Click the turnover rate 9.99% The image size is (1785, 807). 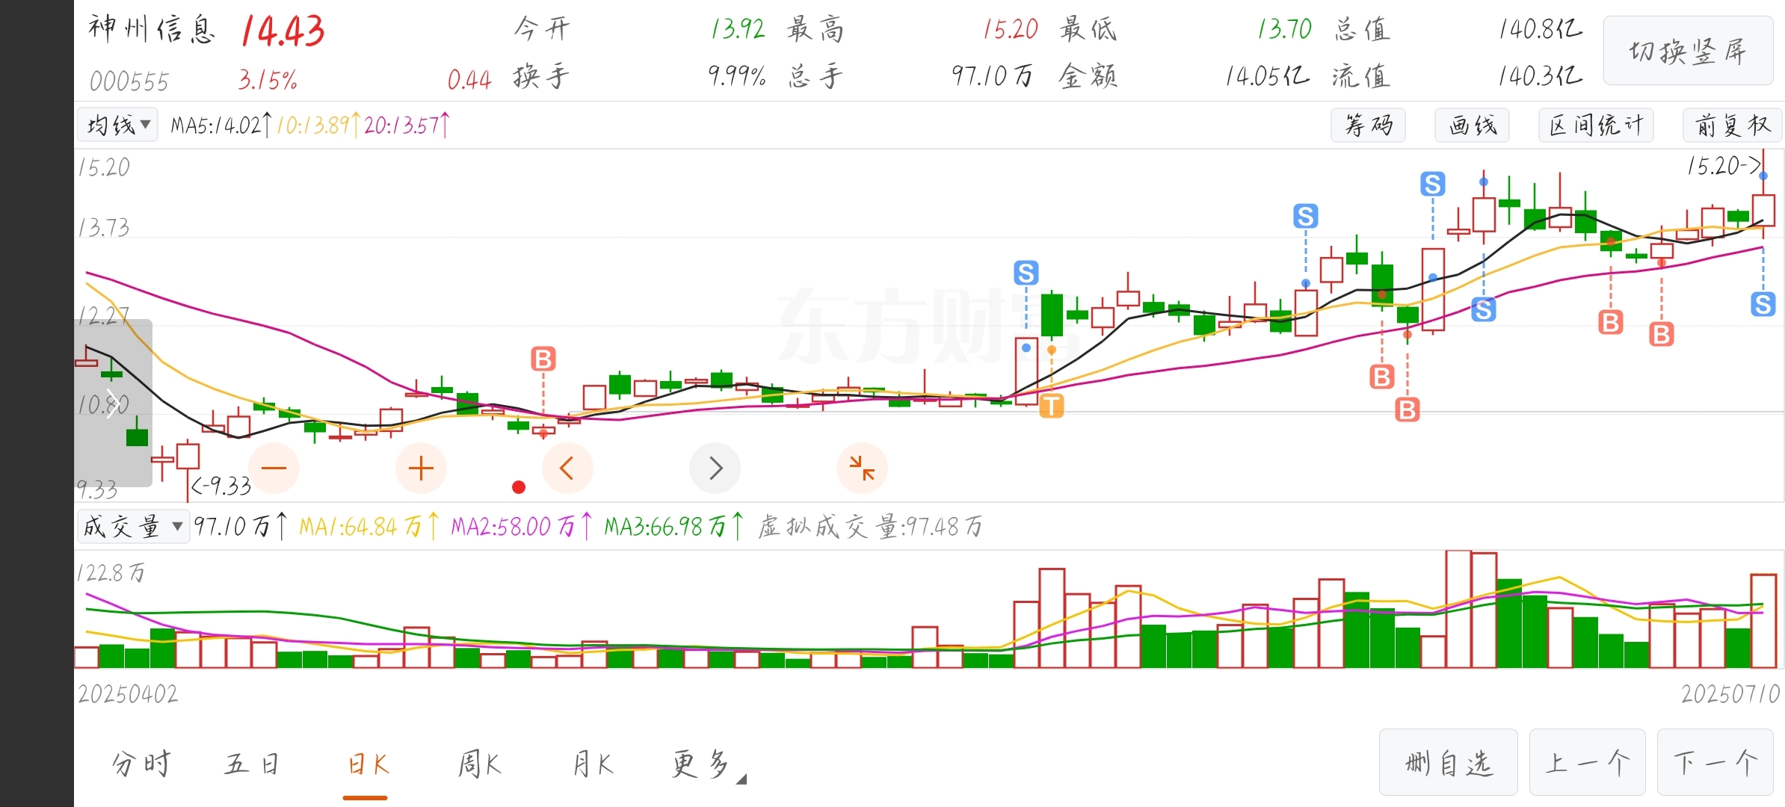tap(736, 75)
